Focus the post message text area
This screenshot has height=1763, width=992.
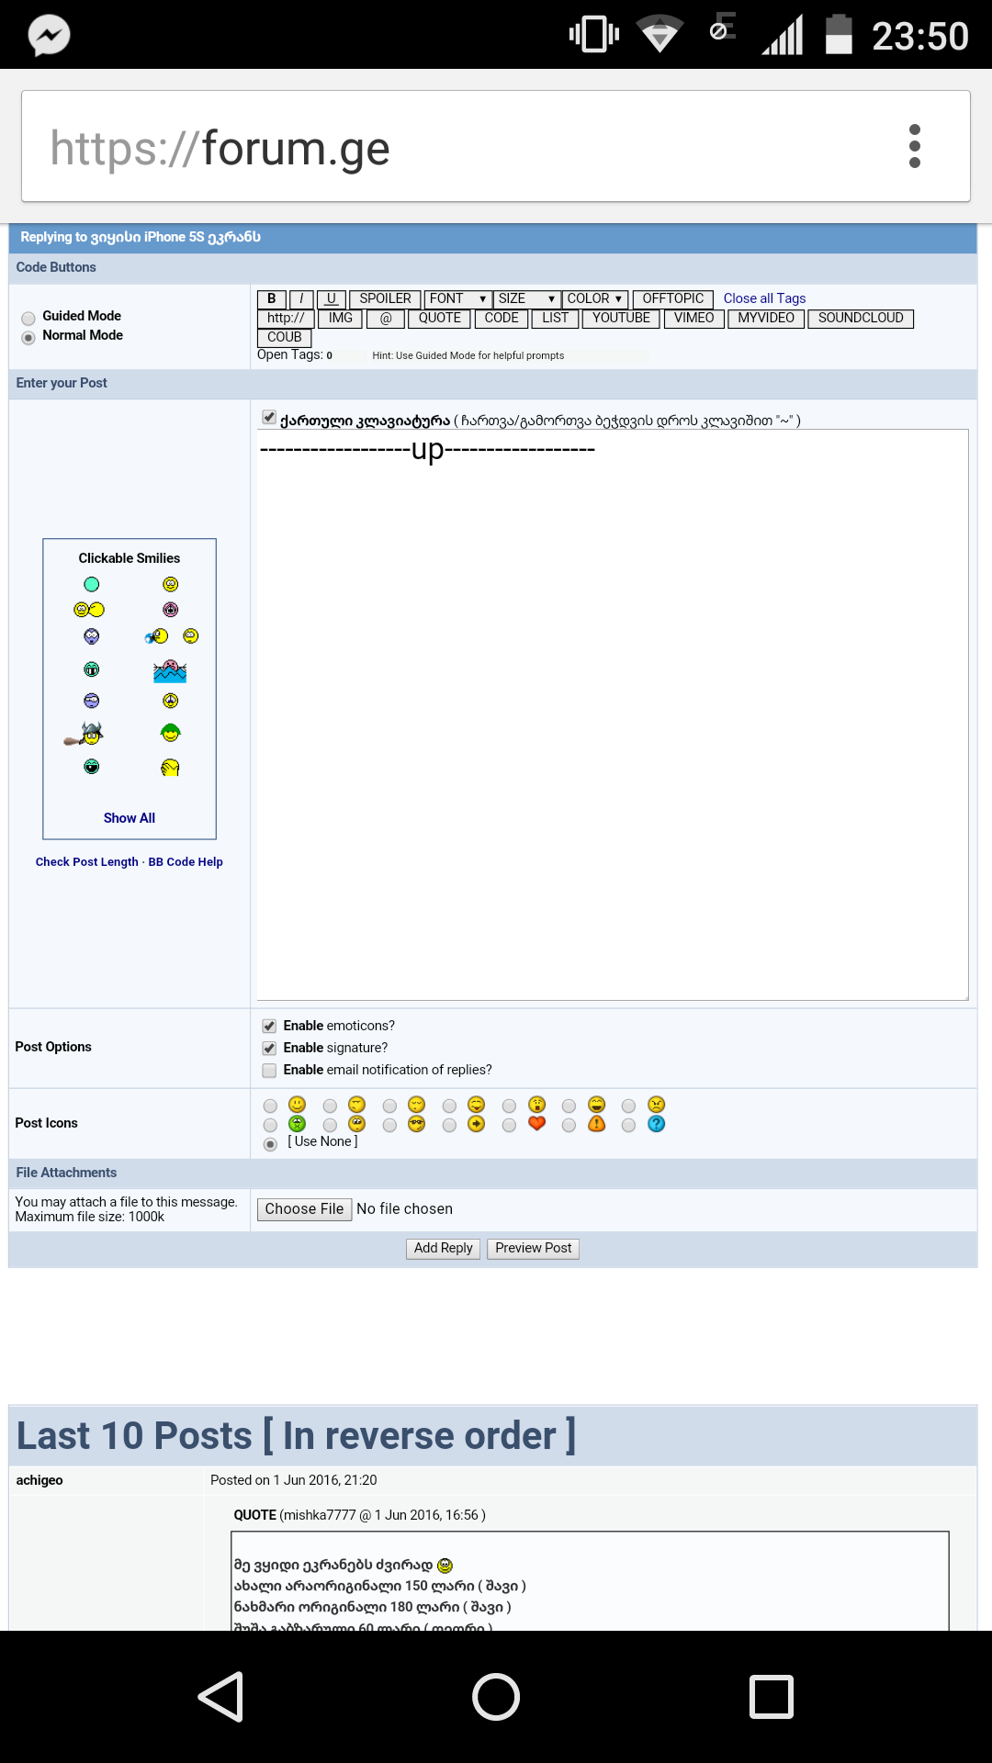613,714
